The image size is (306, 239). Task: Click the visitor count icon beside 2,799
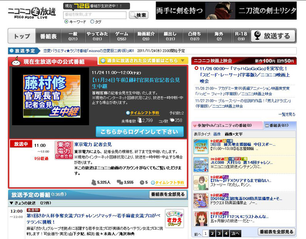point(140,120)
